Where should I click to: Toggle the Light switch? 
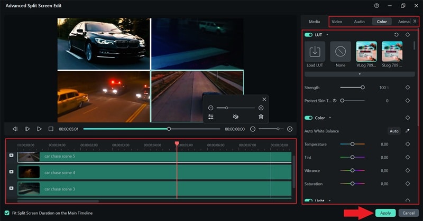tap(308, 200)
